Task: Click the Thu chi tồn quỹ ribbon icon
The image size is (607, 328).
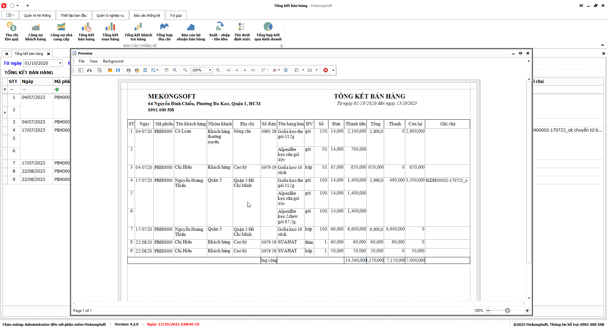Action: tap(11, 32)
